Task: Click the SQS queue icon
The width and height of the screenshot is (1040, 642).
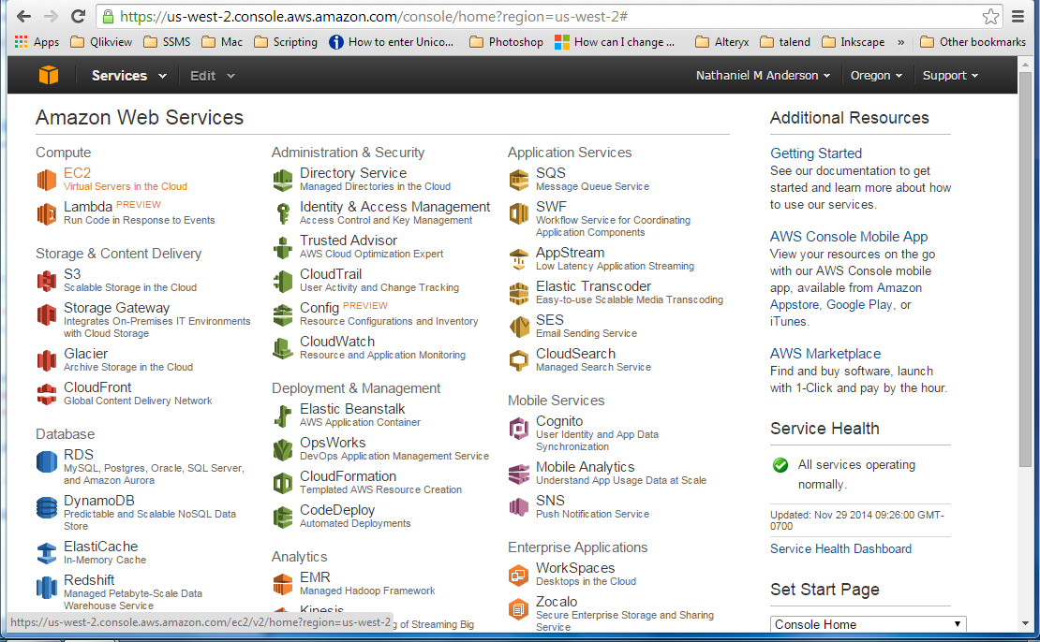Action: pos(519,180)
